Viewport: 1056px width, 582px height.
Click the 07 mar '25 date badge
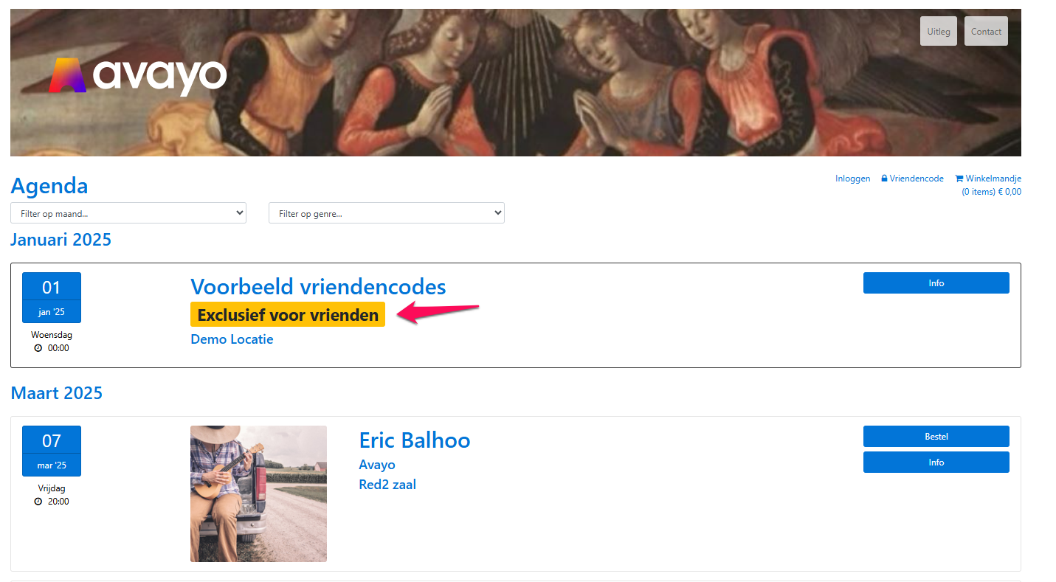(x=52, y=451)
